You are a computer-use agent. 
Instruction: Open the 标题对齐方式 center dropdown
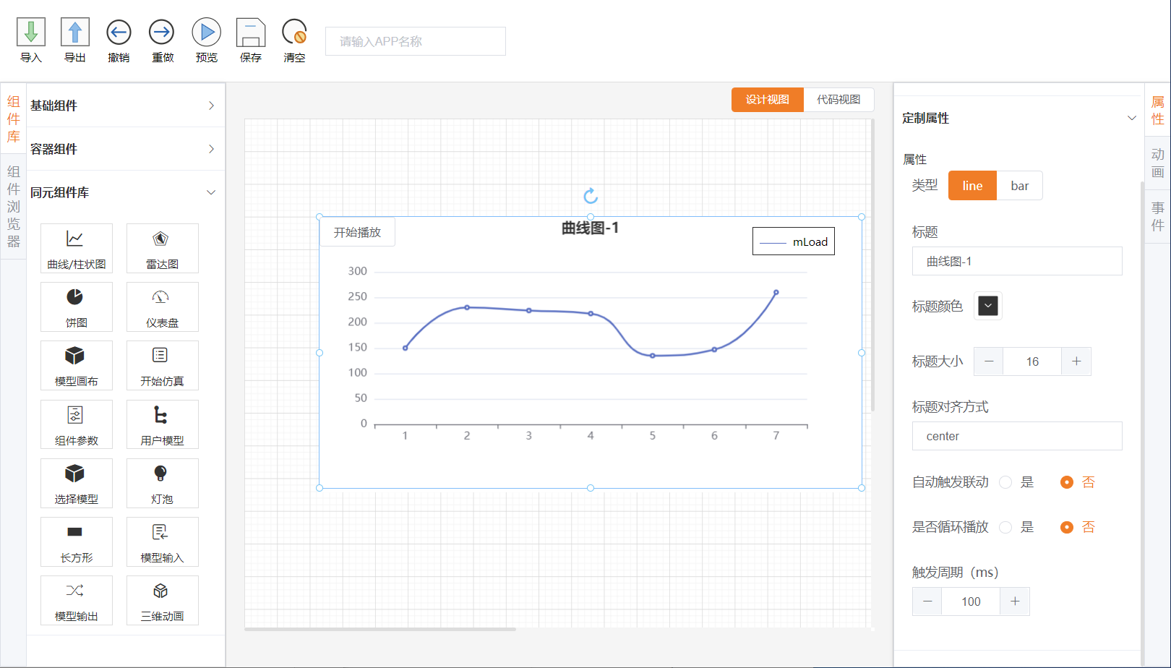click(1017, 436)
